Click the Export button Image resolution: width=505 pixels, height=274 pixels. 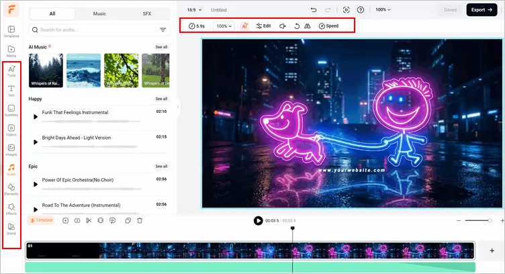(481, 10)
